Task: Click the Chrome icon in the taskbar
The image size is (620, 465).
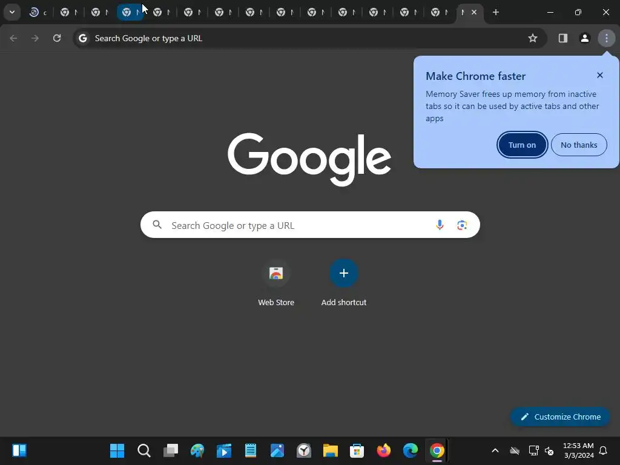Action: 437,450
